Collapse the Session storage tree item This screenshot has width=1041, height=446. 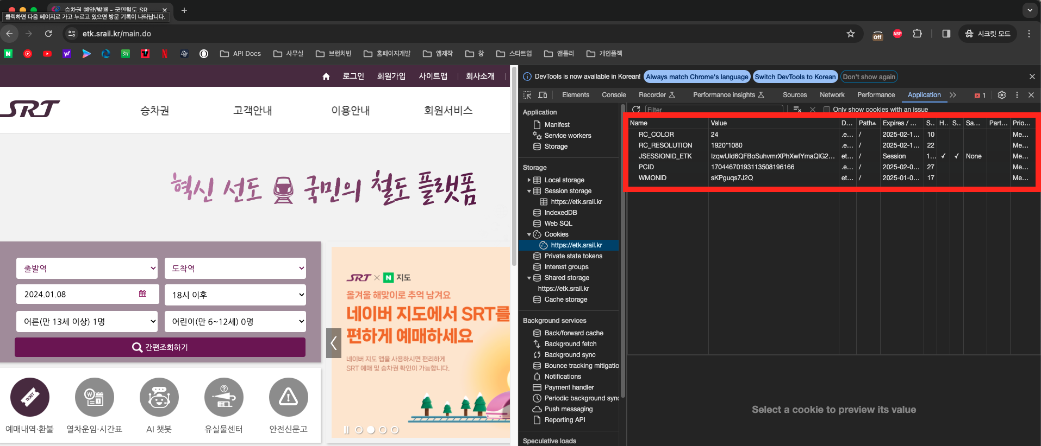pos(529,191)
